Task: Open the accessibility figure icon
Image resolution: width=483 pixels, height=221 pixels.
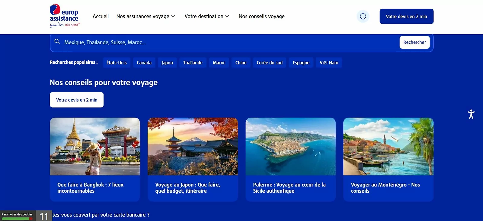Action: pyautogui.click(x=471, y=114)
